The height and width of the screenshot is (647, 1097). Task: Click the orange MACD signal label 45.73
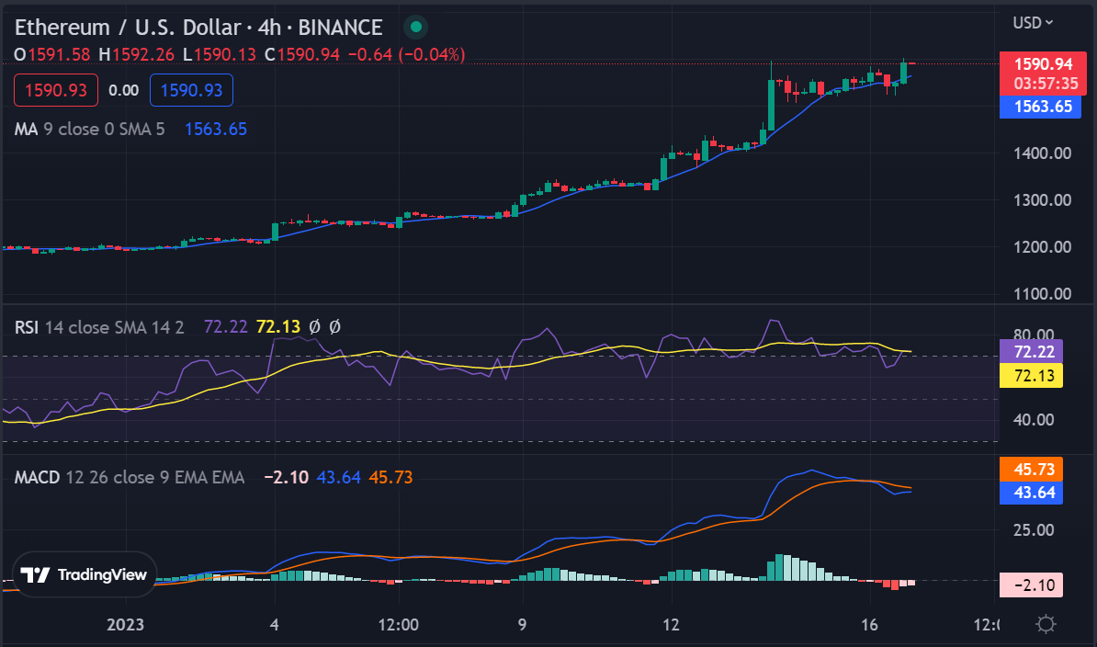(1031, 470)
